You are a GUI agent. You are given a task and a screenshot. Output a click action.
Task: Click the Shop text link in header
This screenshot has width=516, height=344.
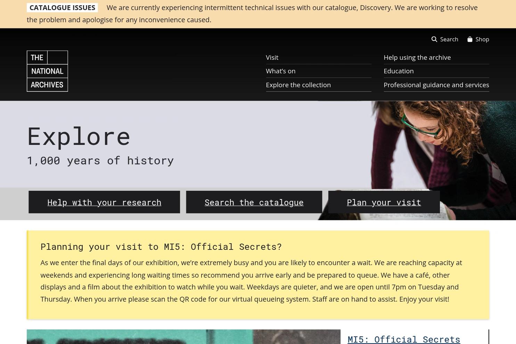point(482,39)
